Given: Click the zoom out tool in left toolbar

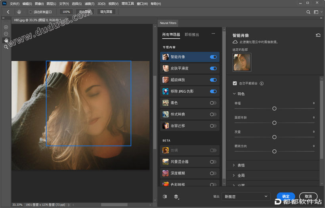Looking at the screenshot, I should (6, 34).
